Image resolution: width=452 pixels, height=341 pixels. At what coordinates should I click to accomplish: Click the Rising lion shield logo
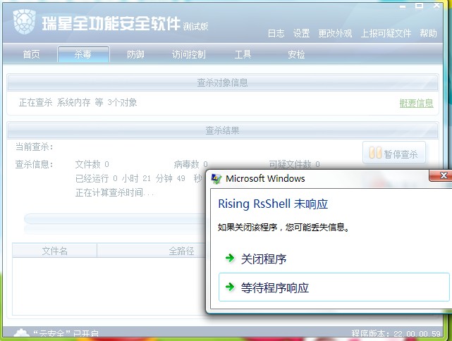24,22
